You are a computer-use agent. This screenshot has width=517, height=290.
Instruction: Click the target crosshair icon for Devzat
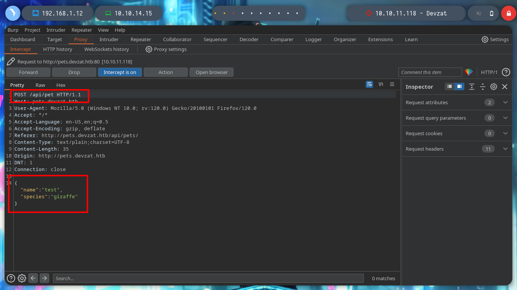pos(369,13)
